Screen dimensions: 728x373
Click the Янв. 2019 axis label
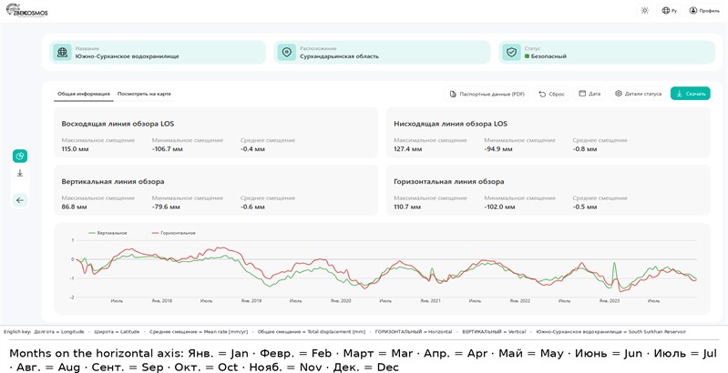[x=251, y=301]
